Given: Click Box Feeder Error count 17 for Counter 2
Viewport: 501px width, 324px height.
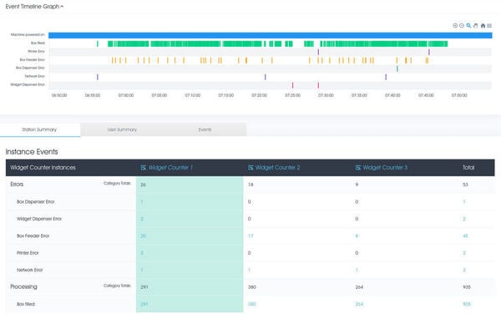Looking at the screenshot, I should click(250, 235).
